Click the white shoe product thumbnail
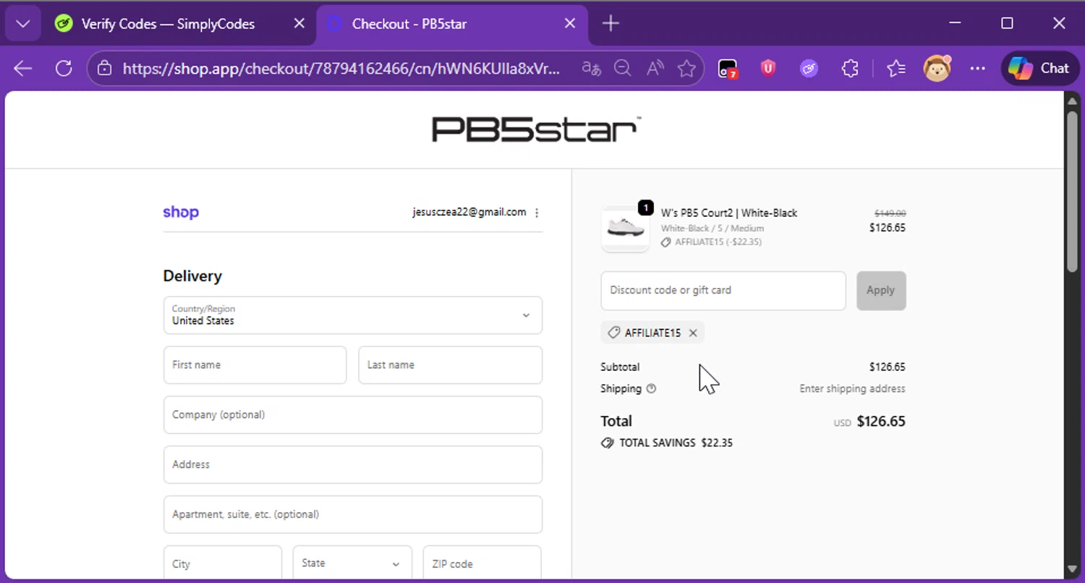This screenshot has width=1085, height=583. pos(626,228)
